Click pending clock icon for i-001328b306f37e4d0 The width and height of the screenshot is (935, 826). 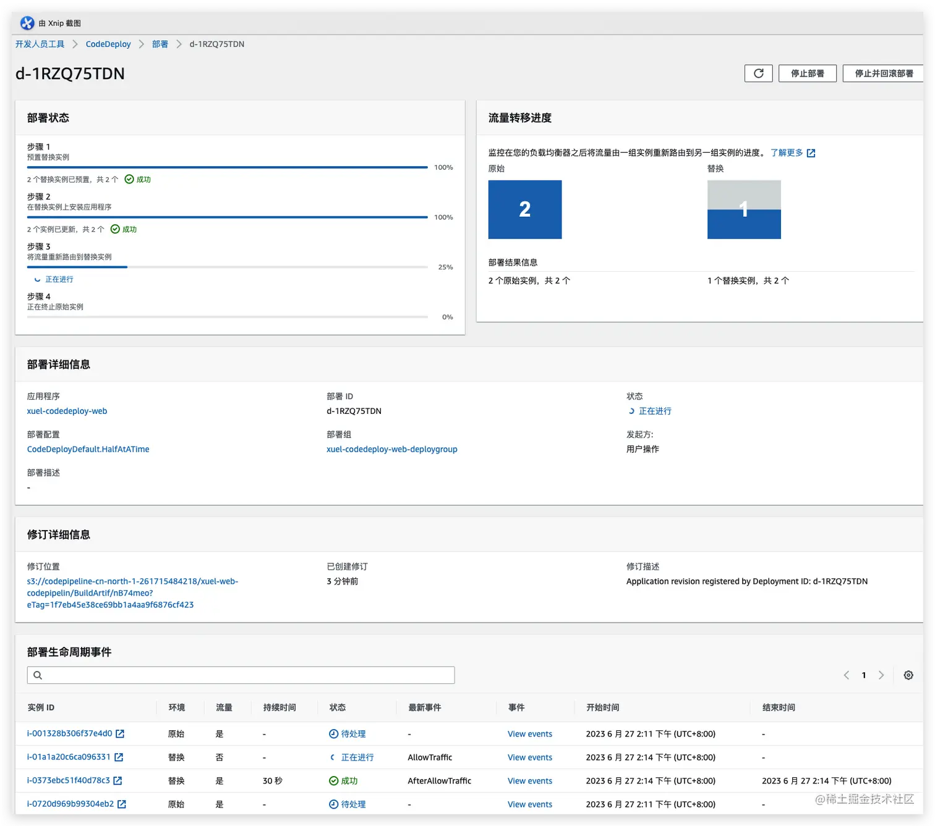pyautogui.click(x=333, y=734)
